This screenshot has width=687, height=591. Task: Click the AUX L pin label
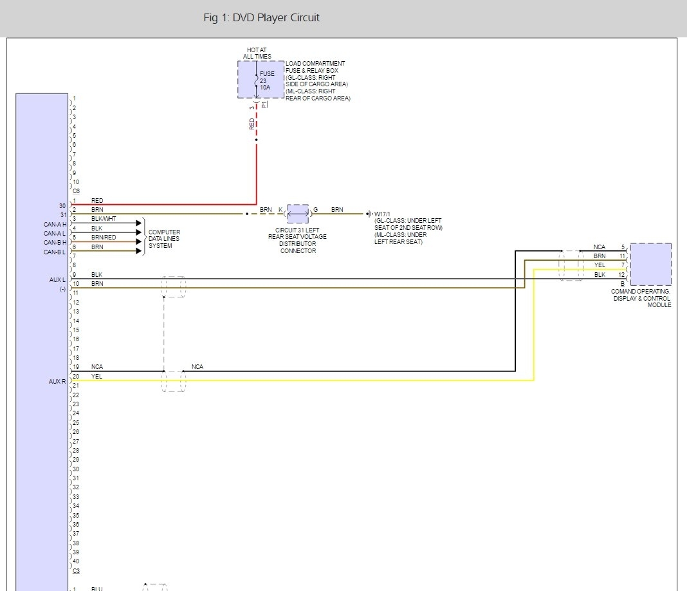(x=57, y=279)
